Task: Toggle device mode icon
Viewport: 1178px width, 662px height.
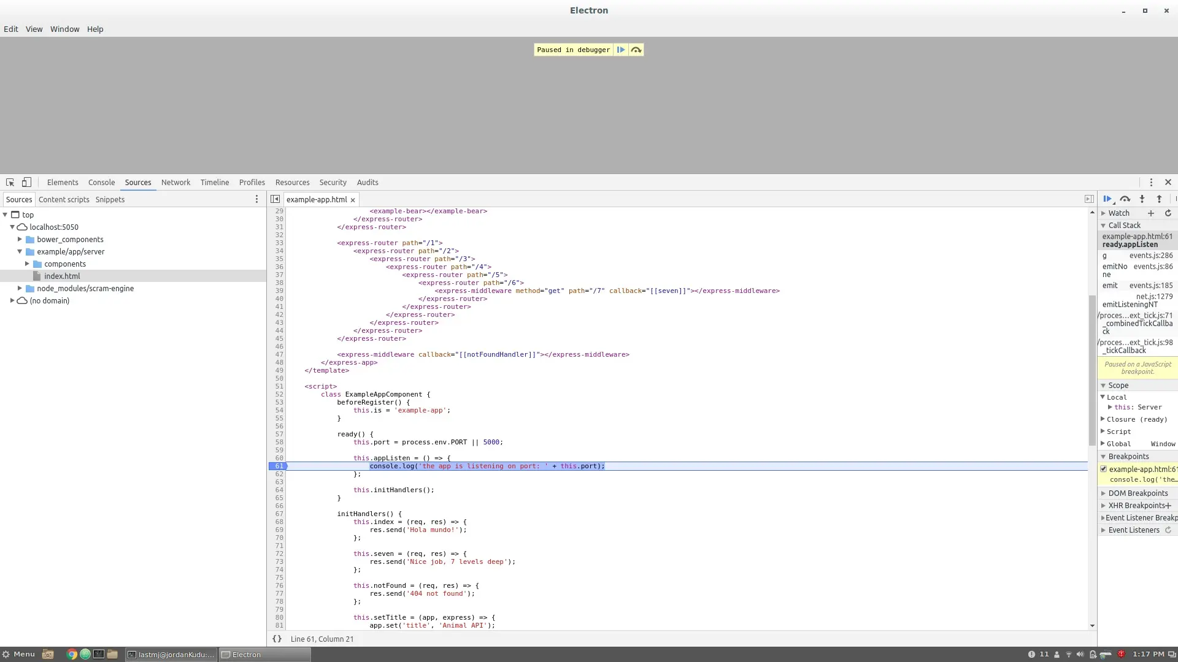Action: click(x=26, y=183)
